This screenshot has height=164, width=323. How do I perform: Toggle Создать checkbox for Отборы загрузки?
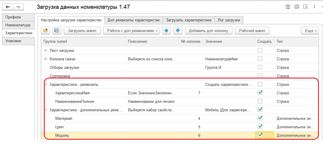point(260,67)
